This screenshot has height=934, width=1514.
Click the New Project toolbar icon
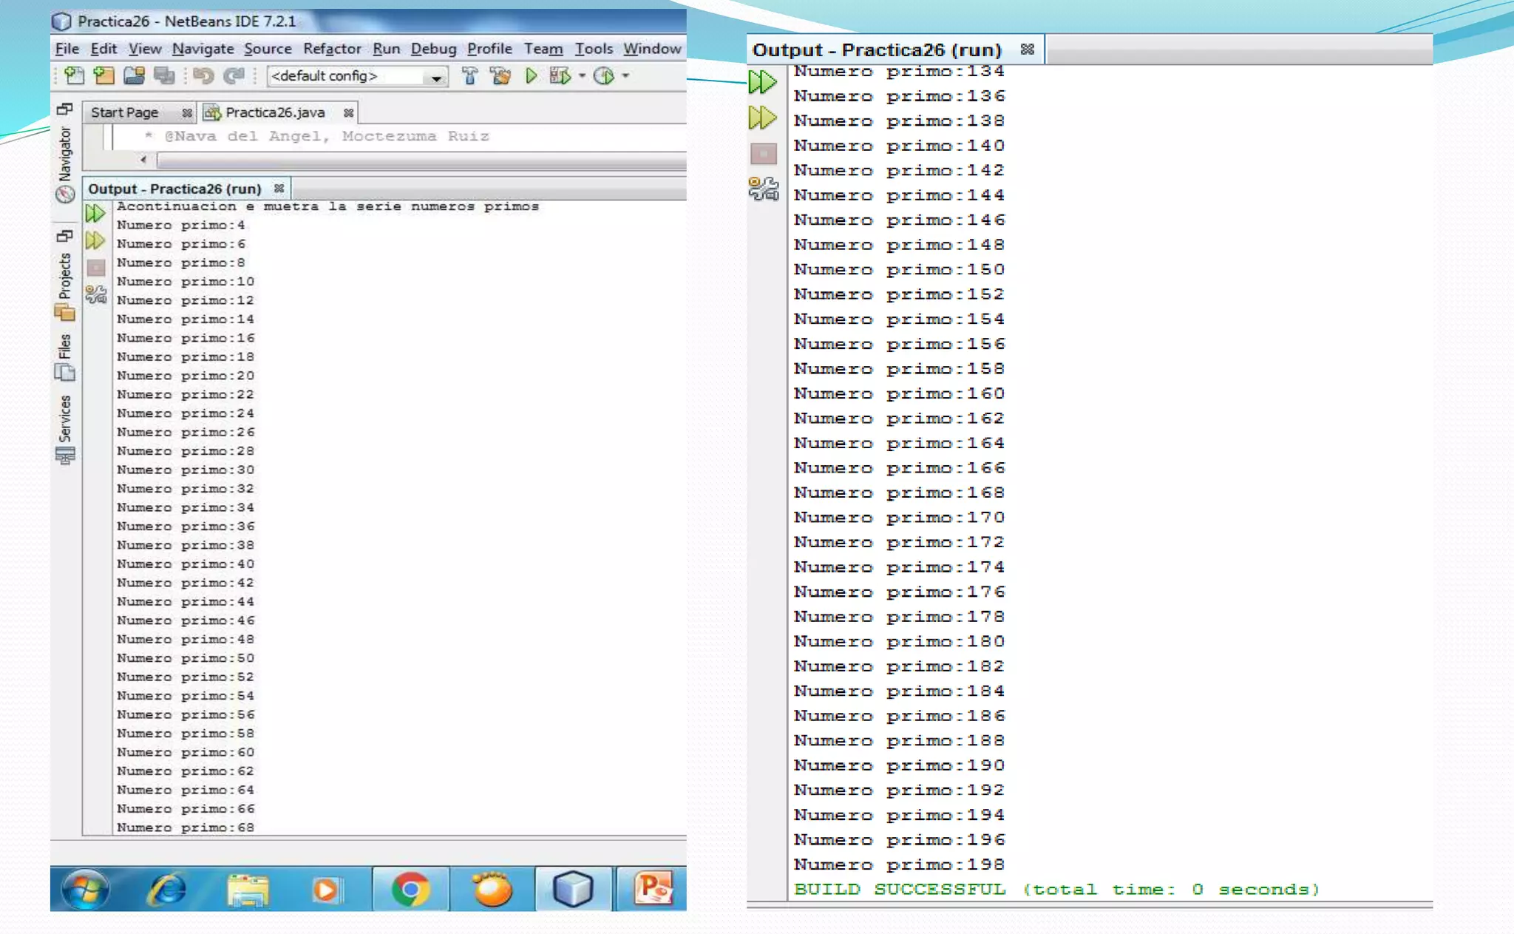(x=104, y=75)
